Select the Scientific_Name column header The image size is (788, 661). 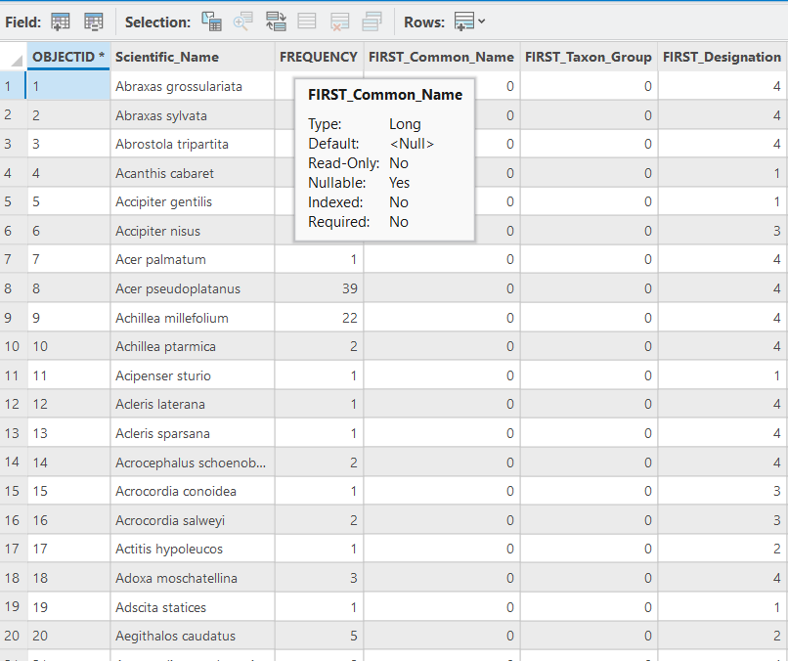pos(193,57)
